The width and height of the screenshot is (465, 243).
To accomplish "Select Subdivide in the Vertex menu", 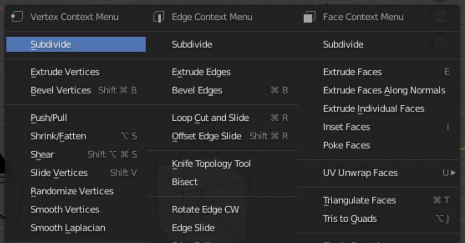I will point(51,44).
